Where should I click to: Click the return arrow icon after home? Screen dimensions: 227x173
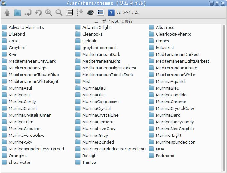coord(28,13)
